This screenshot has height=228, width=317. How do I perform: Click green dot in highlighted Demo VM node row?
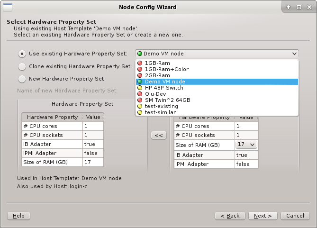[x=140, y=82]
